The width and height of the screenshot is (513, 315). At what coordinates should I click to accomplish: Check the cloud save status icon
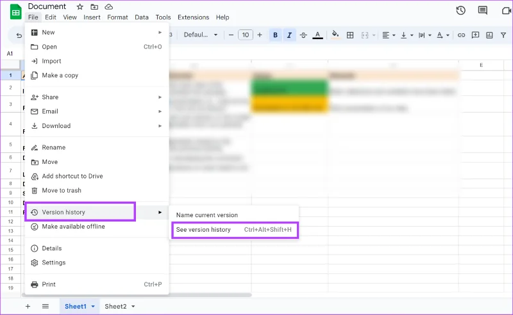108,6
